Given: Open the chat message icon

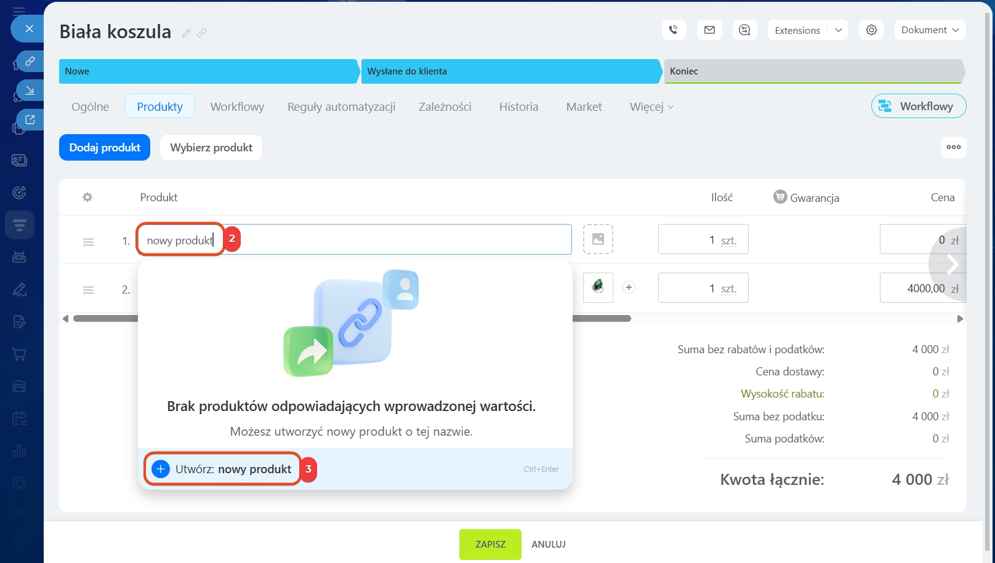Looking at the screenshot, I should click(744, 30).
